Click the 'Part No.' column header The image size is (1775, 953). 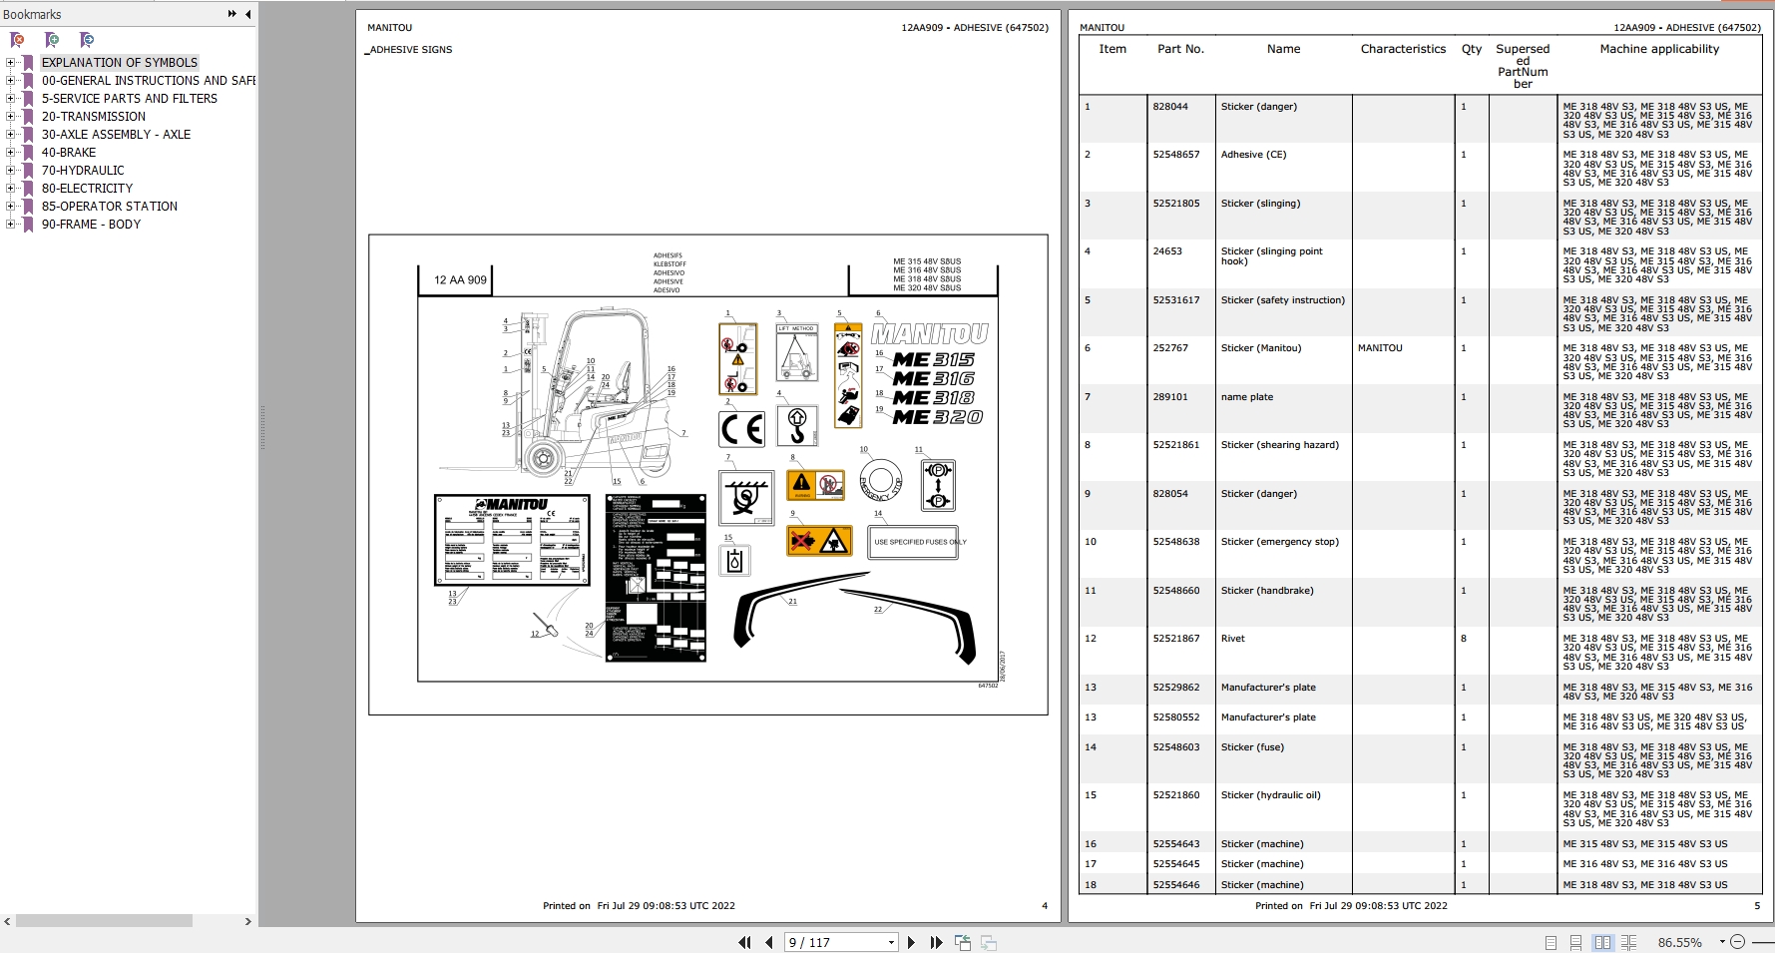click(x=1180, y=49)
